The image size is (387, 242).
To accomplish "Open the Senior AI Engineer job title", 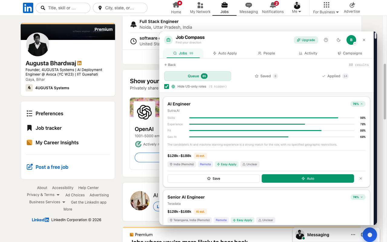I will click(x=186, y=197).
